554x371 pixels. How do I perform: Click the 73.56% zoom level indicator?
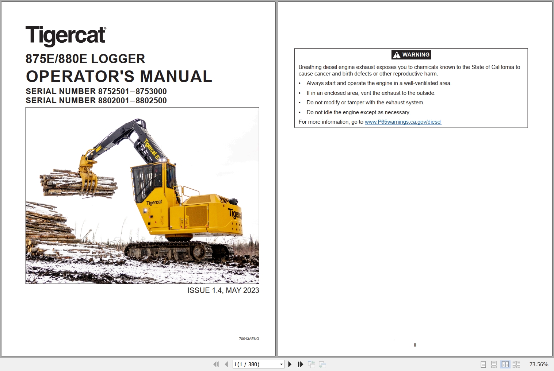538,364
